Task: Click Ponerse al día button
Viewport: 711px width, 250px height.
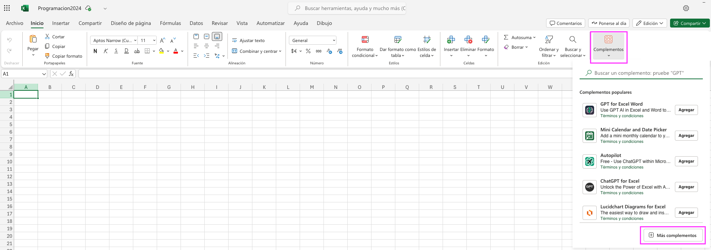Action: 609,23
